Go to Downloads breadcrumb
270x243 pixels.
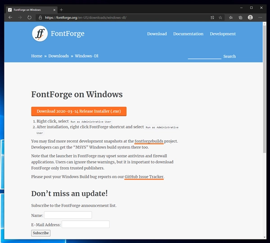(58, 56)
